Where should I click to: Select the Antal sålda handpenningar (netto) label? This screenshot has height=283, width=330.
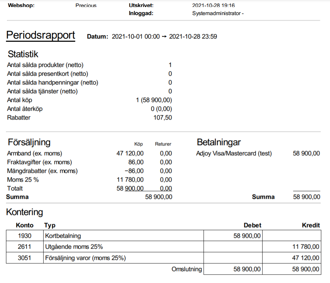coord(53,83)
